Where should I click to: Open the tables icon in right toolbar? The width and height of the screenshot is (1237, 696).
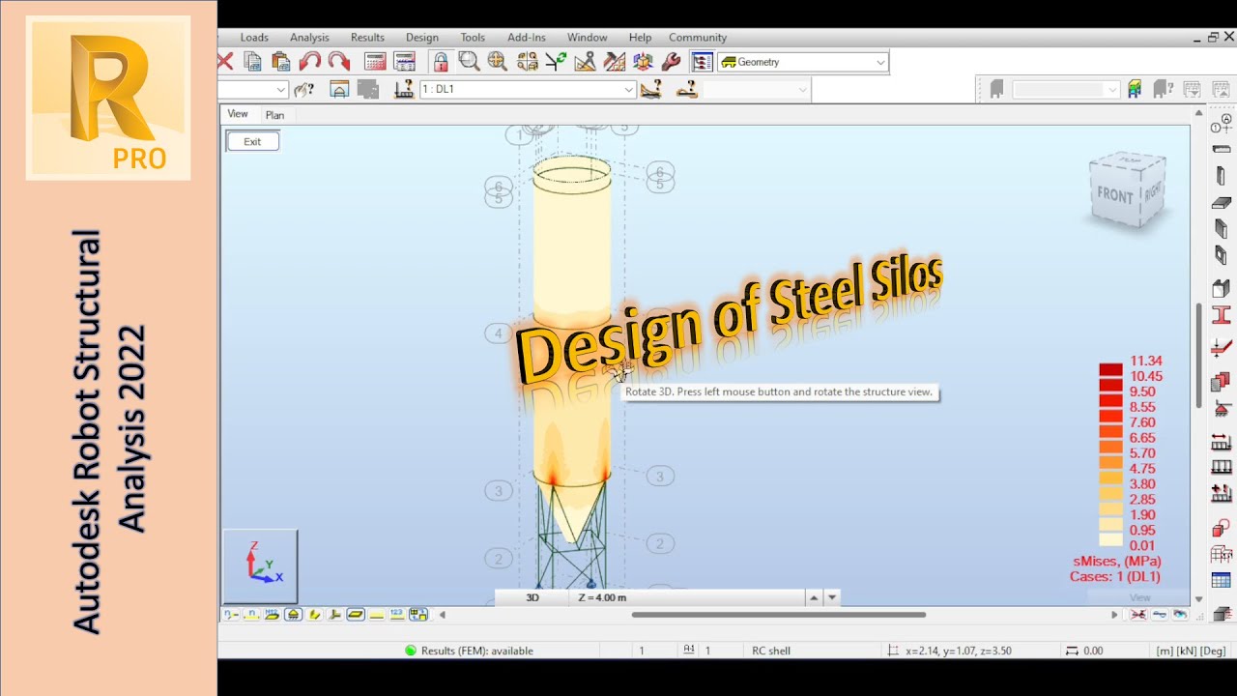[1222, 581]
